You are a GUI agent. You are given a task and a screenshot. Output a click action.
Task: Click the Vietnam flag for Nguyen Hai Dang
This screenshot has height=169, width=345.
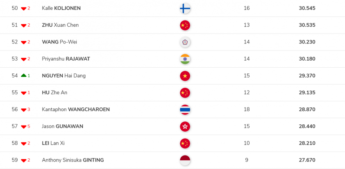click(x=185, y=76)
